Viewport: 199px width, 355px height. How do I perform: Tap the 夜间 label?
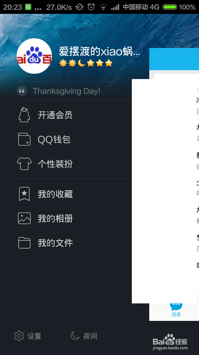pos(90,336)
